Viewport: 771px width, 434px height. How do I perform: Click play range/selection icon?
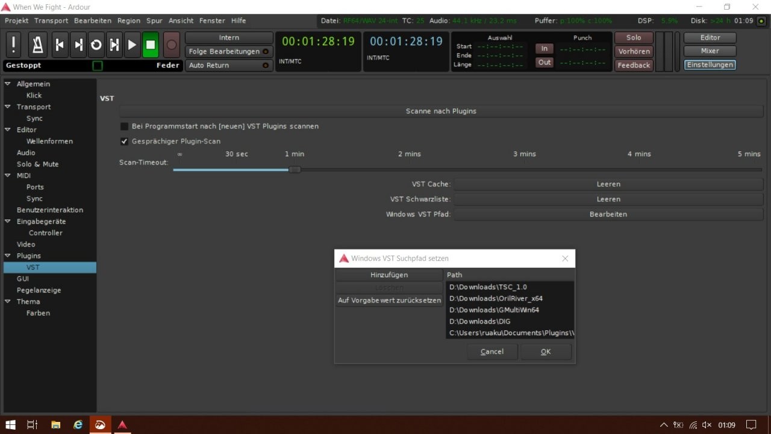pos(114,45)
